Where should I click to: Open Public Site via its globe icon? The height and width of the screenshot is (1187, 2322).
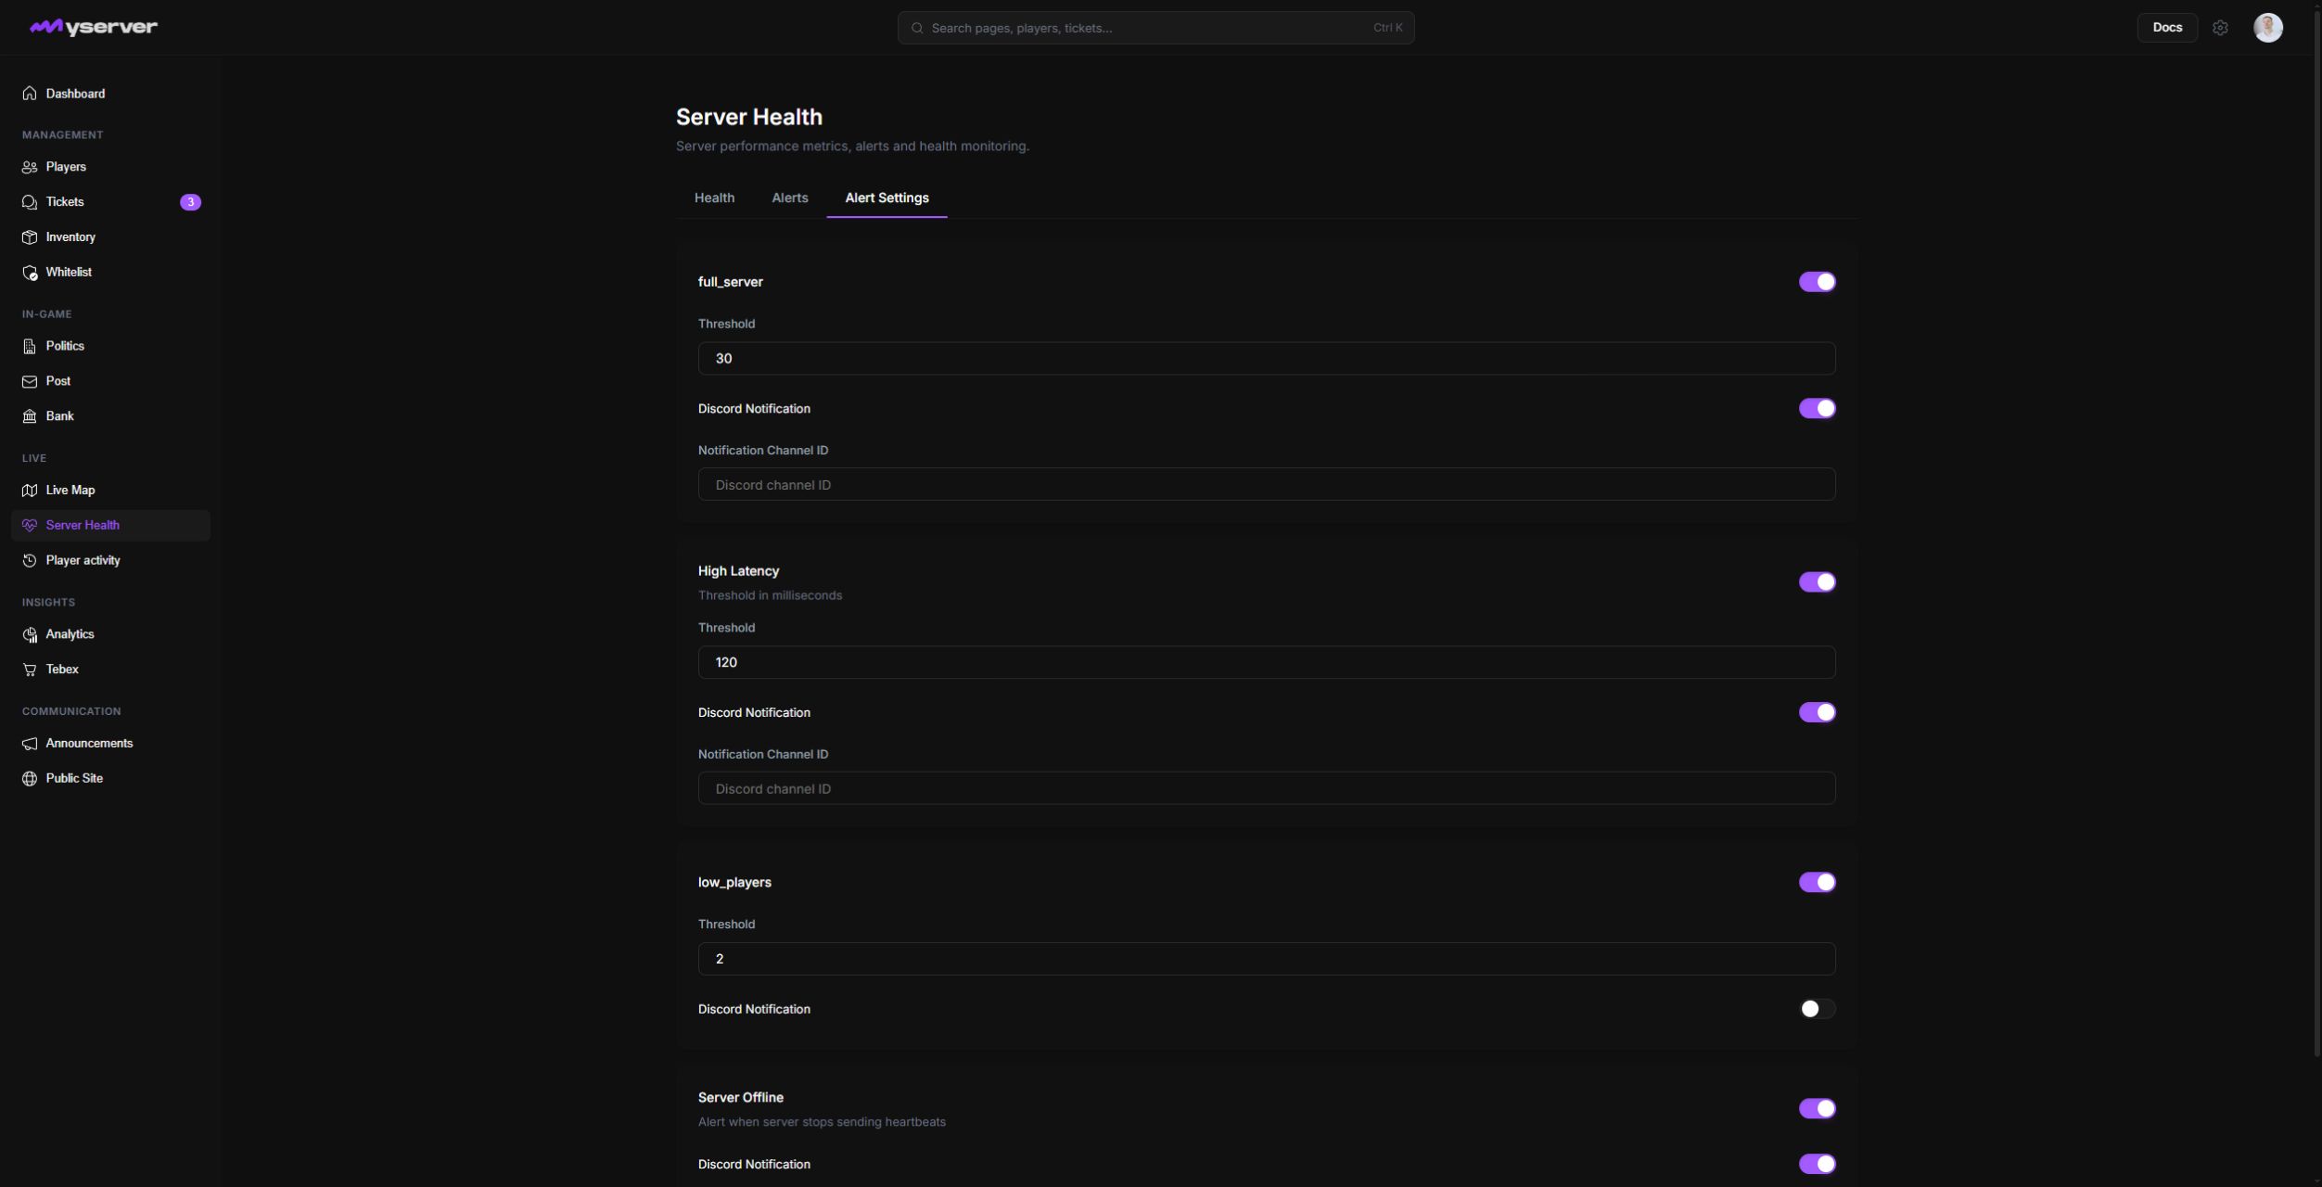[x=30, y=779]
